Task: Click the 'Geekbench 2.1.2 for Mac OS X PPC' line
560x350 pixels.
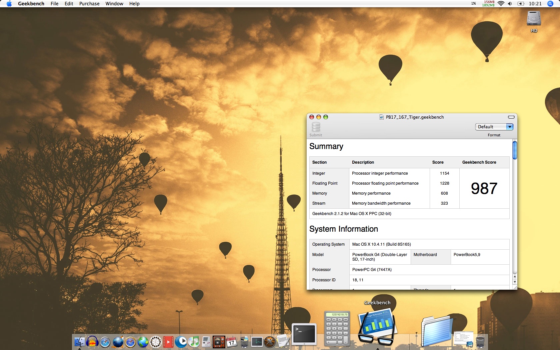Action: point(352,214)
